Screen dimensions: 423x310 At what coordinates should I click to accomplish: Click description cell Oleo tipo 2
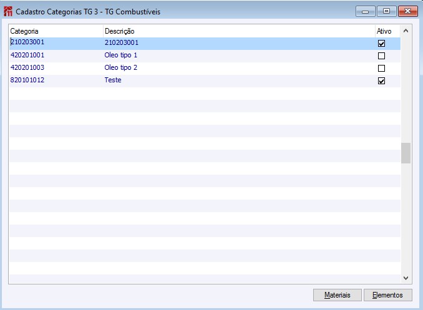pyautogui.click(x=239, y=68)
